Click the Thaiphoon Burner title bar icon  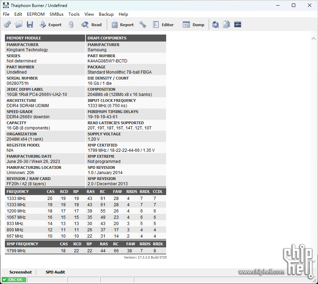(x=6, y=6)
